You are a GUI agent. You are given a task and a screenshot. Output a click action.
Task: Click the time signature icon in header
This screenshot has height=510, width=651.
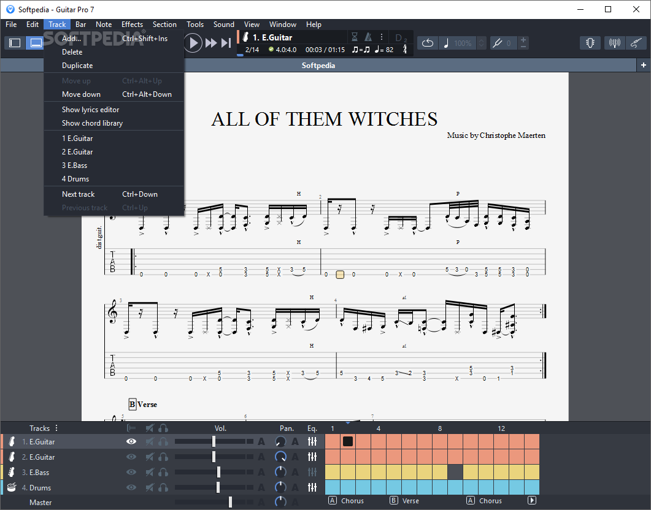click(405, 49)
